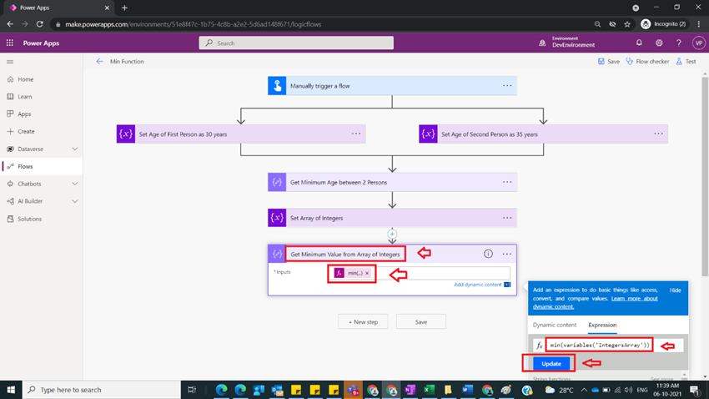Click the variable icon on Second Person step
Viewport: 709px width, 399px height.
[428, 134]
